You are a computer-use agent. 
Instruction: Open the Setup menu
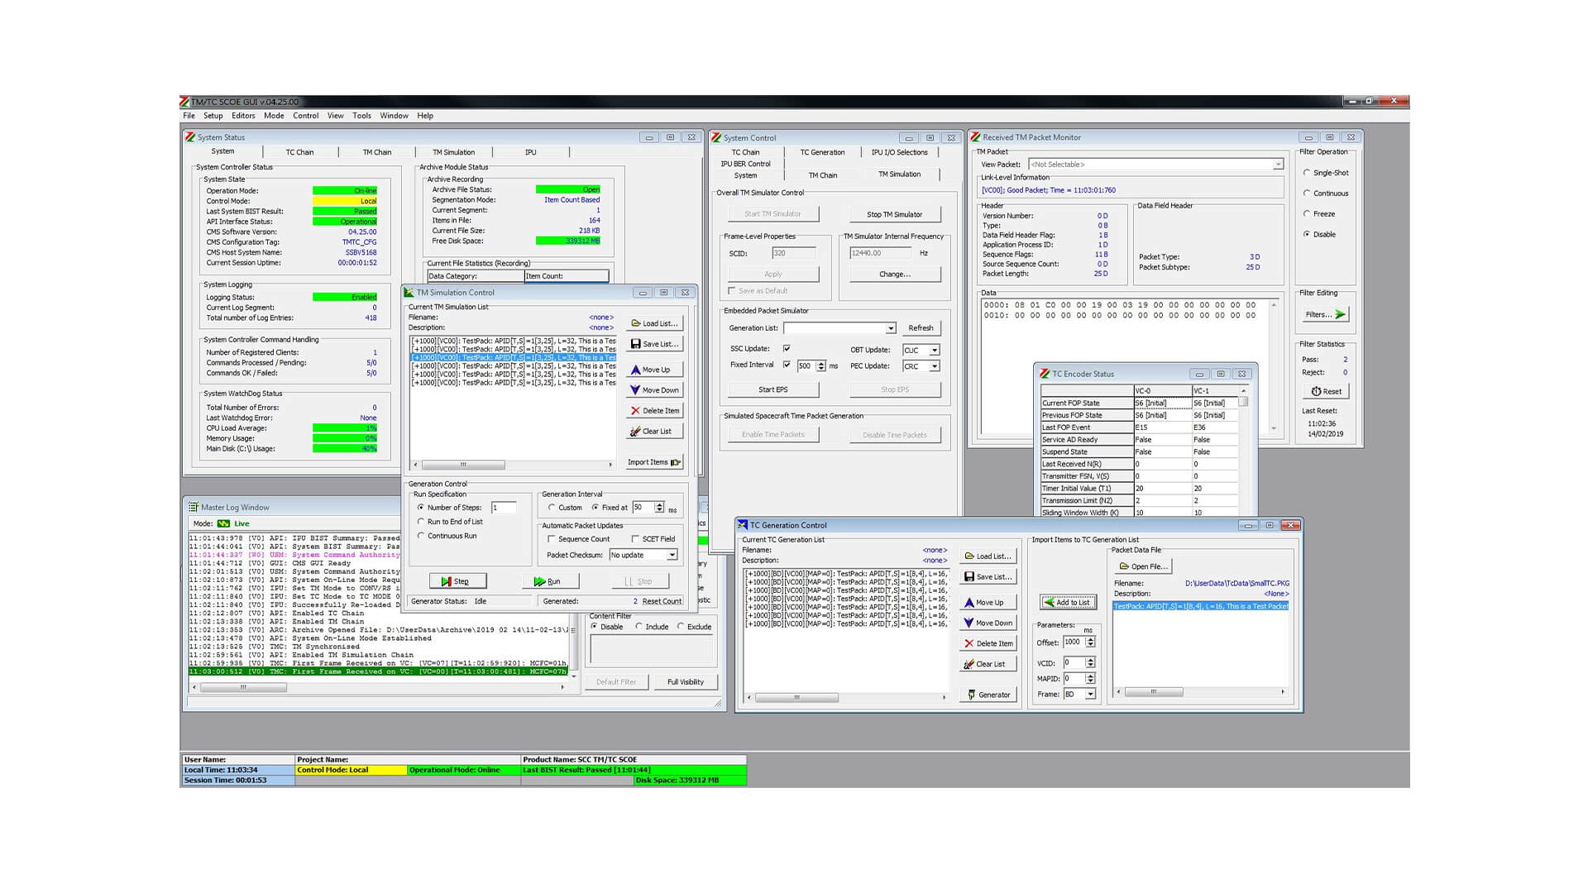[213, 116]
